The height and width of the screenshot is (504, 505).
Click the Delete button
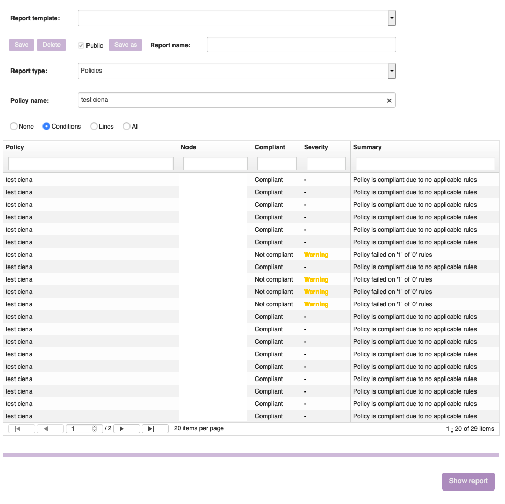point(51,45)
